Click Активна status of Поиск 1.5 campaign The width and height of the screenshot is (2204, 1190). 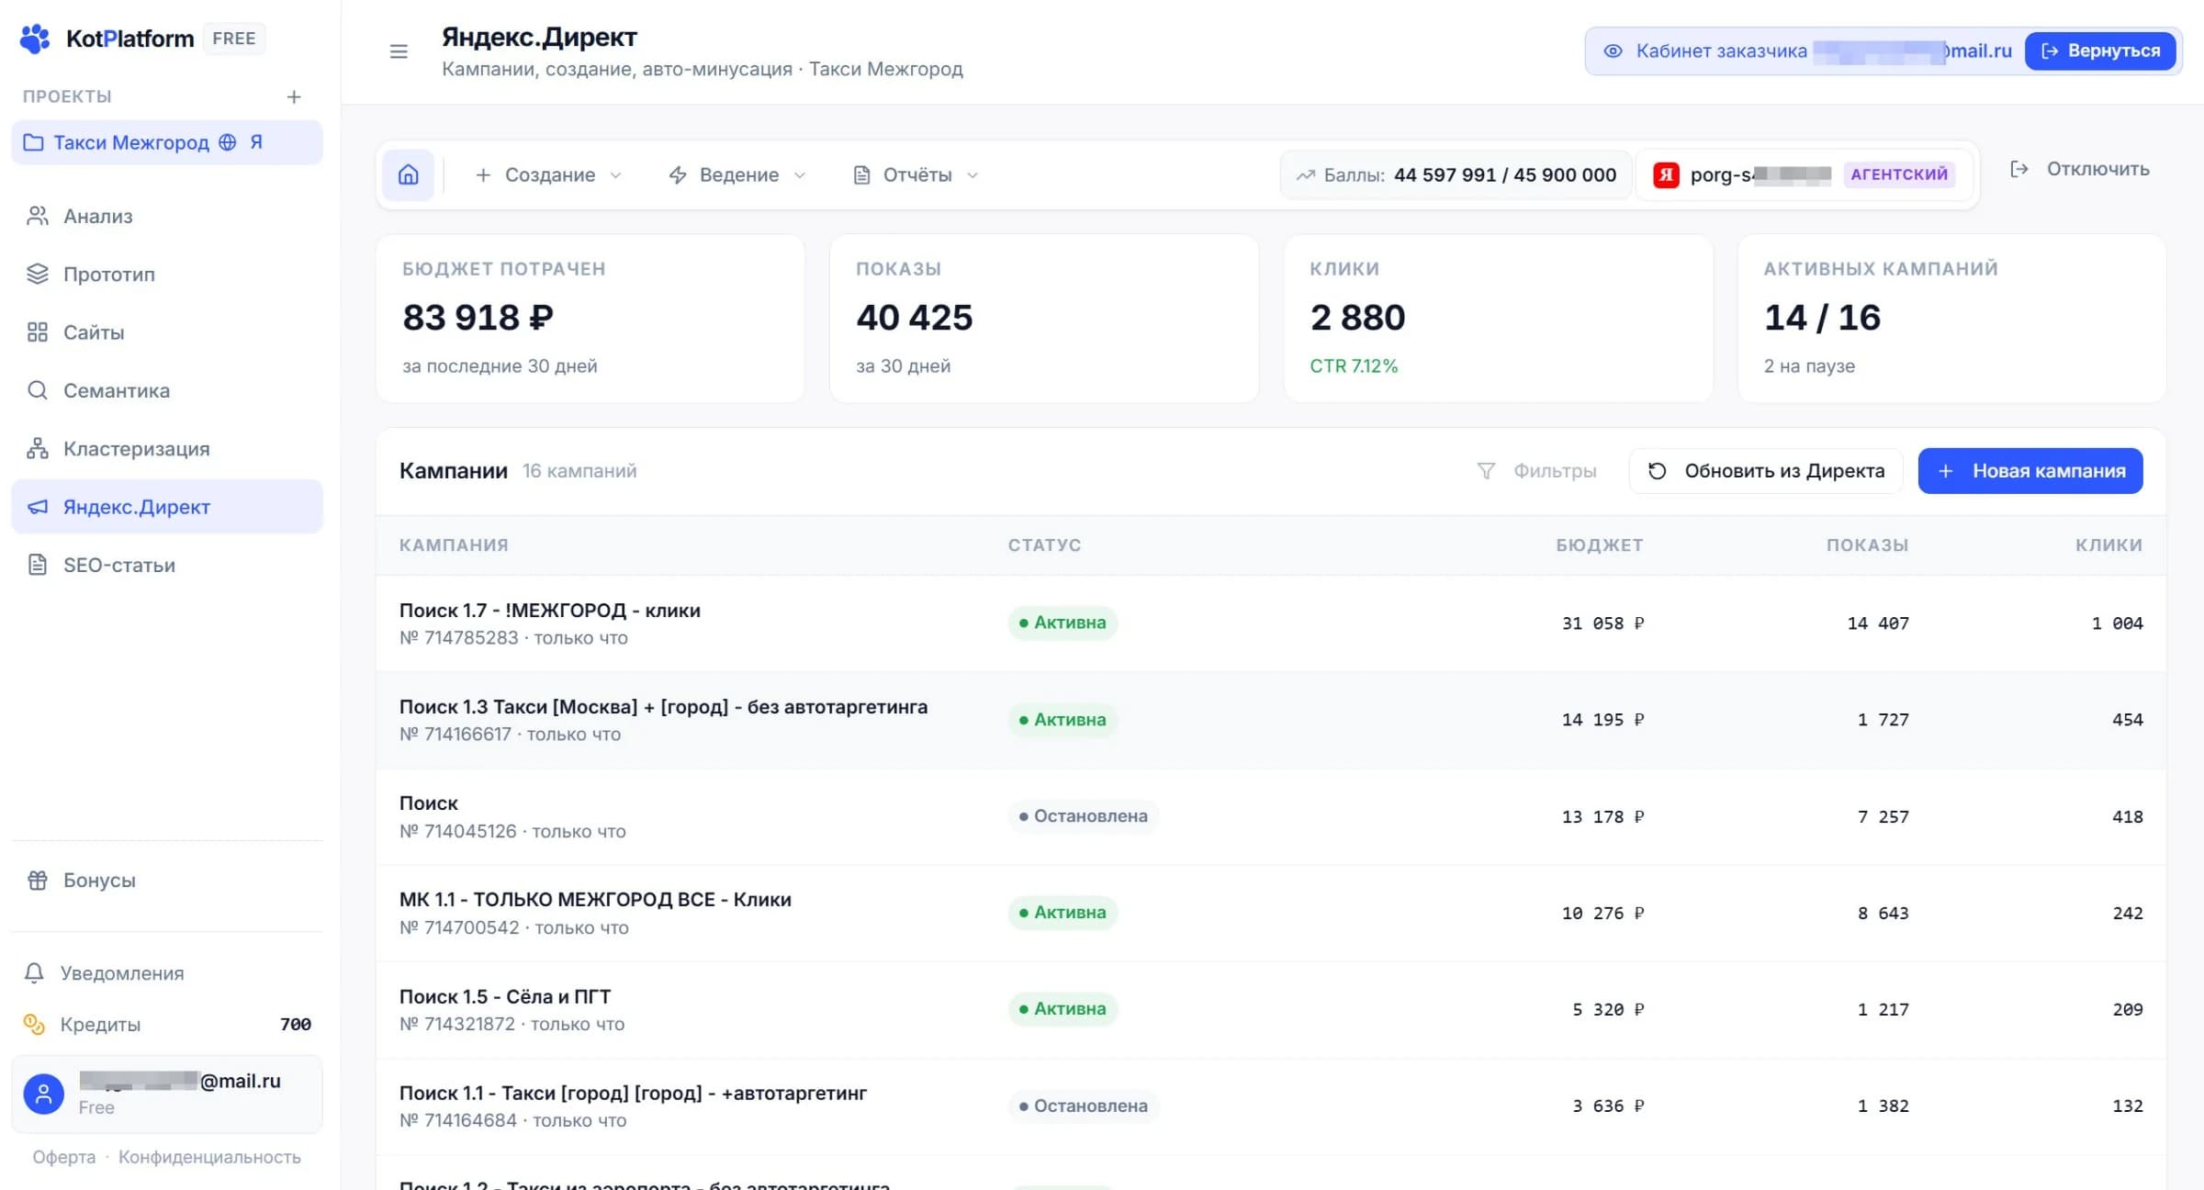pos(1063,1009)
